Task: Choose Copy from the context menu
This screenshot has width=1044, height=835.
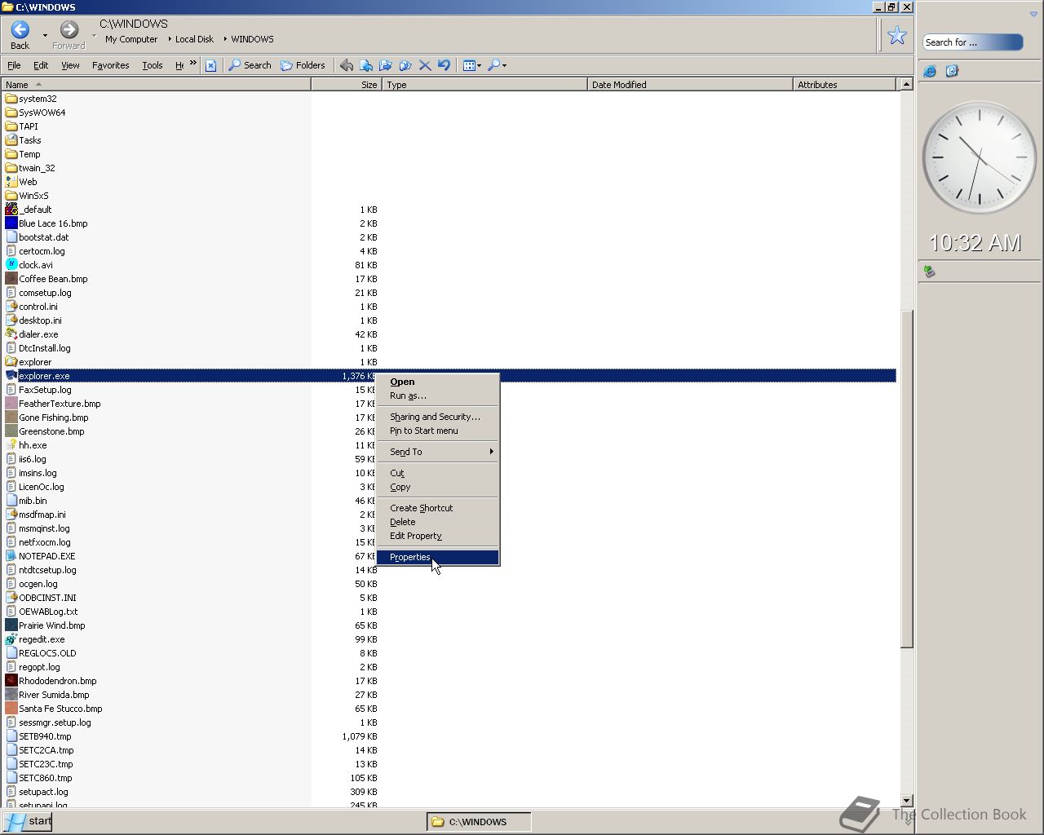Action: (438, 487)
